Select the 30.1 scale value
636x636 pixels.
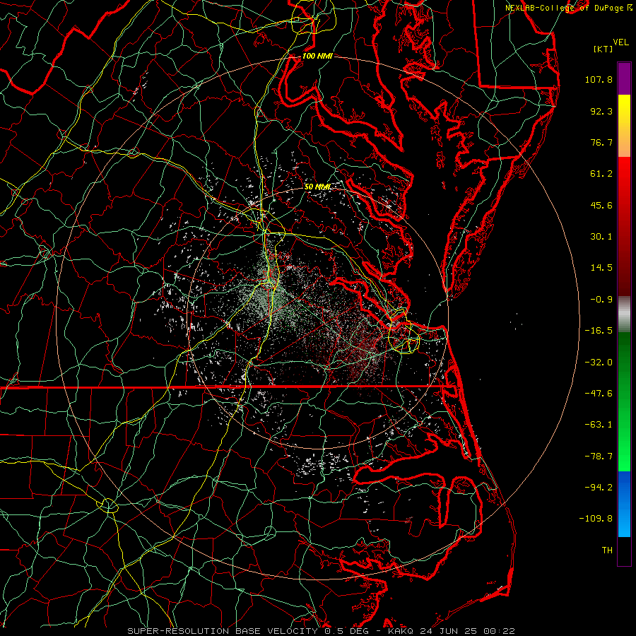pyautogui.click(x=601, y=237)
